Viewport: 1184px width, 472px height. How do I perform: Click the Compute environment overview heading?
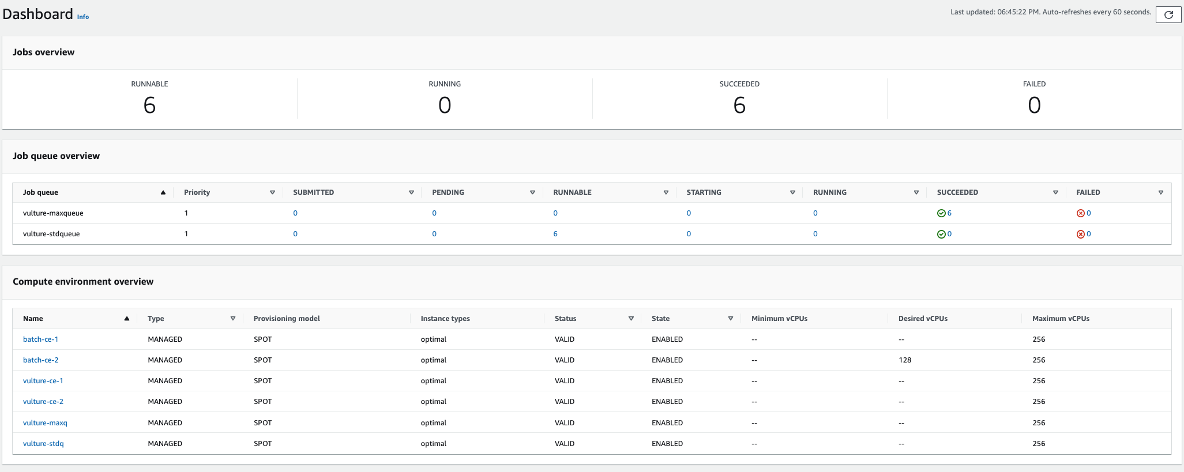(x=83, y=282)
